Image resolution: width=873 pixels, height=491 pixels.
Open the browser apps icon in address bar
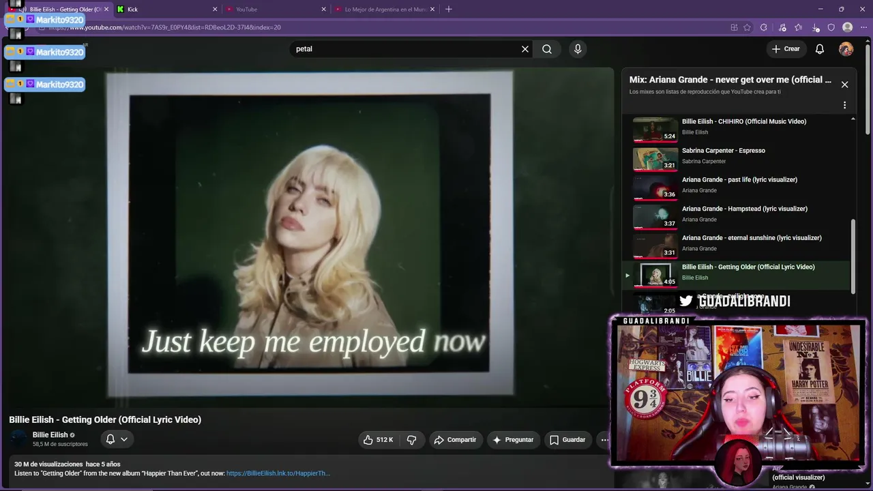tap(734, 27)
